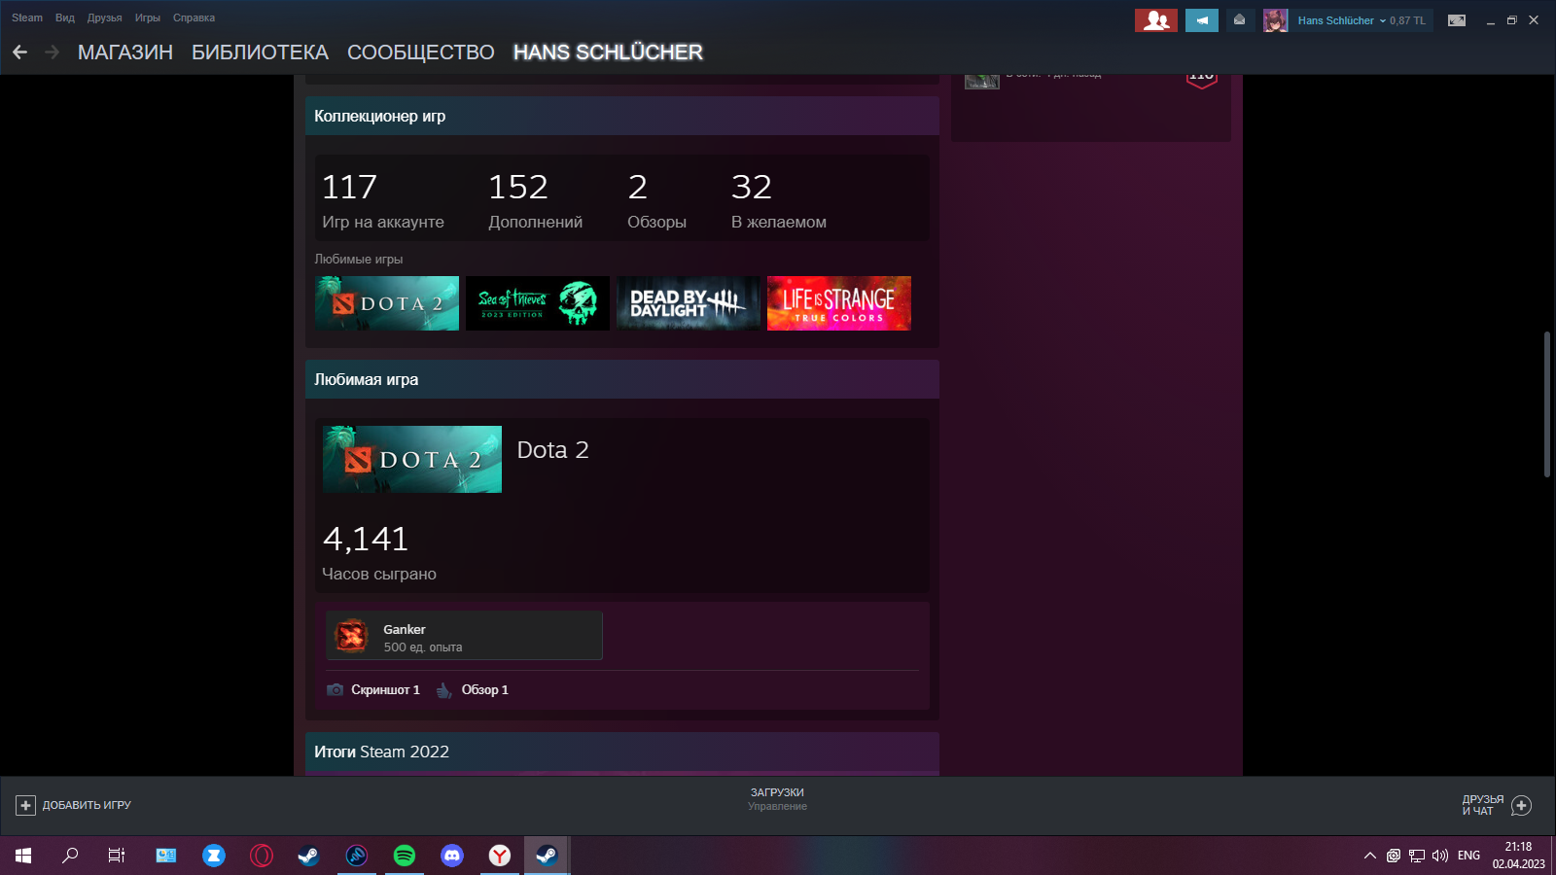Image resolution: width=1556 pixels, height=875 pixels.
Task: Open the announcements megaphone icon
Action: (1202, 20)
